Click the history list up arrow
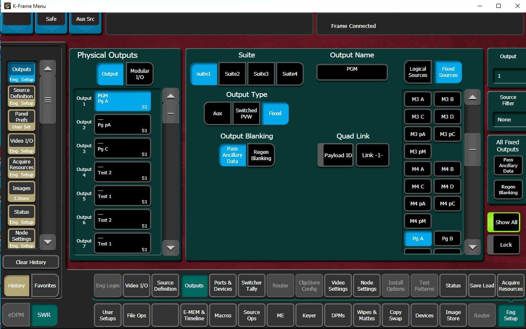 click(x=47, y=69)
